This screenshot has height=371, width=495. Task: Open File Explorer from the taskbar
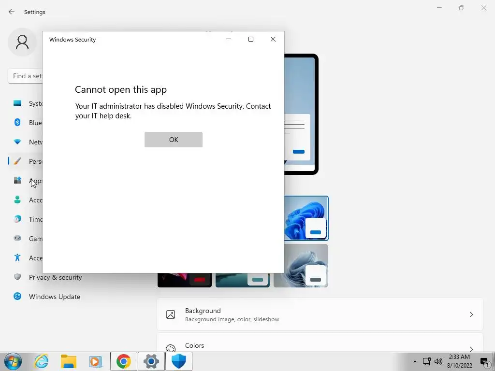point(69,361)
